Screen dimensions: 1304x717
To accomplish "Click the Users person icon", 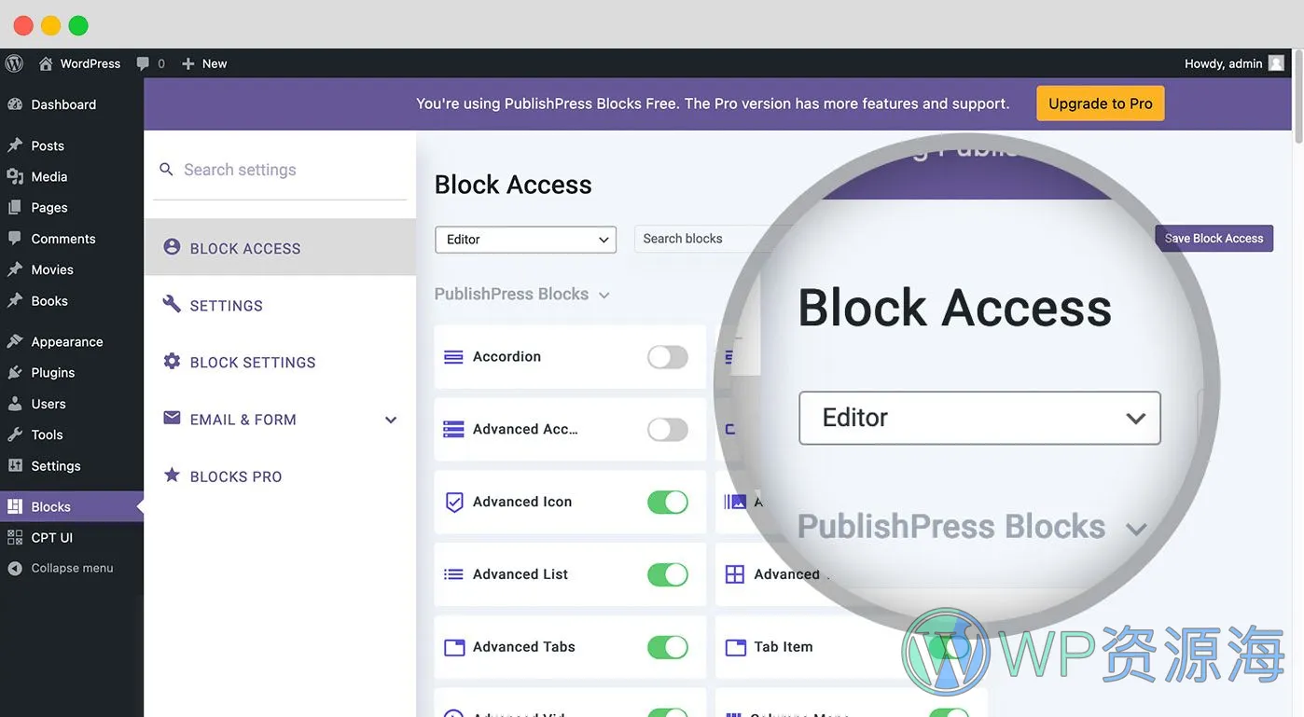I will pyautogui.click(x=15, y=404).
